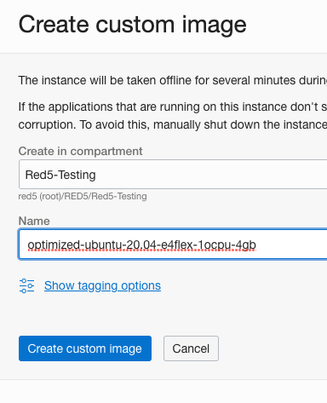Image resolution: width=327 pixels, height=403 pixels.
Task: Click the instance taken offline notice text
Action: 173,80
